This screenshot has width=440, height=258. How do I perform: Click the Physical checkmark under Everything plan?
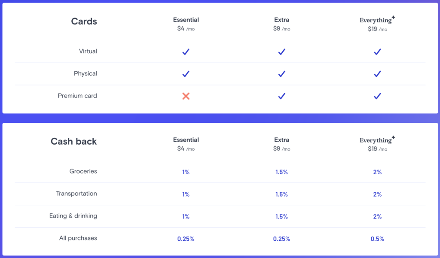(377, 74)
